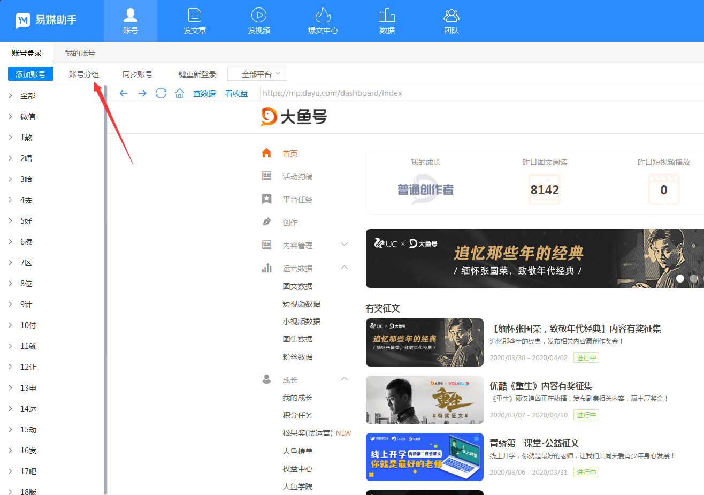Image resolution: width=704 pixels, height=495 pixels.
Task: Expand the 1欺 group
Action: (x=10, y=138)
